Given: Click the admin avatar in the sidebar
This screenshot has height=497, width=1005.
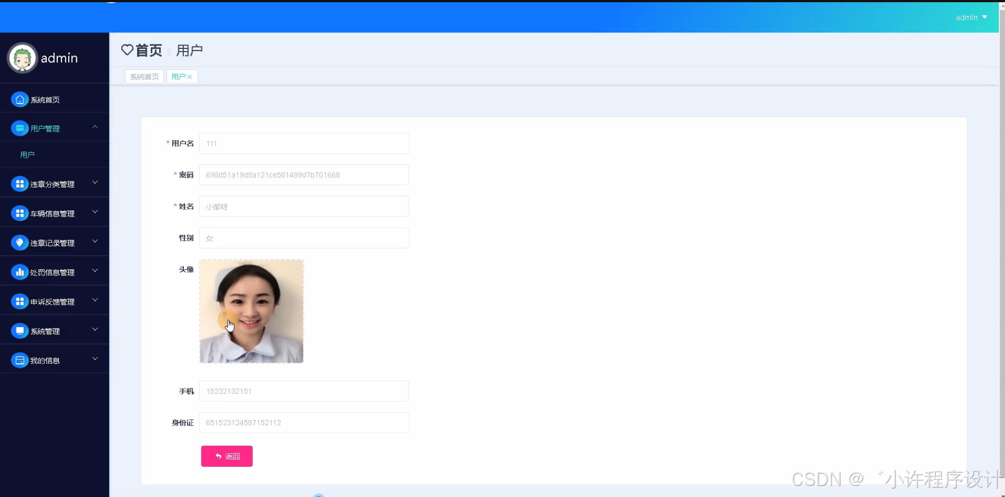Looking at the screenshot, I should coord(21,57).
